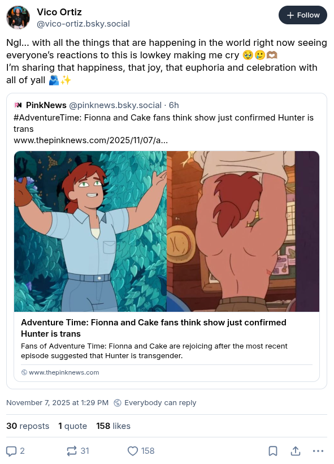Bookmark this post
334x464 pixels.
[273, 451]
